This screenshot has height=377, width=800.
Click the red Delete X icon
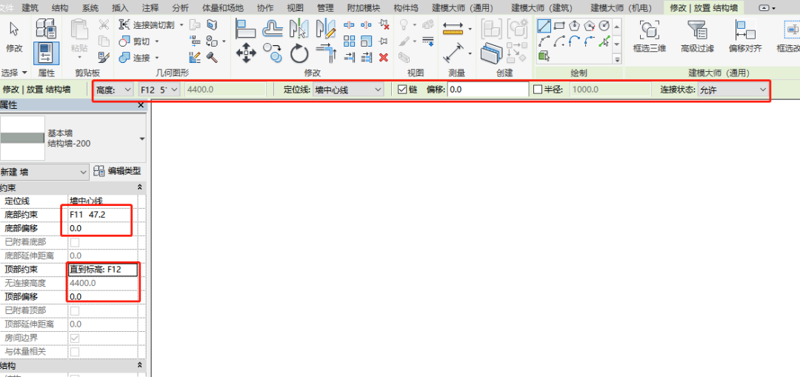pos(384,57)
